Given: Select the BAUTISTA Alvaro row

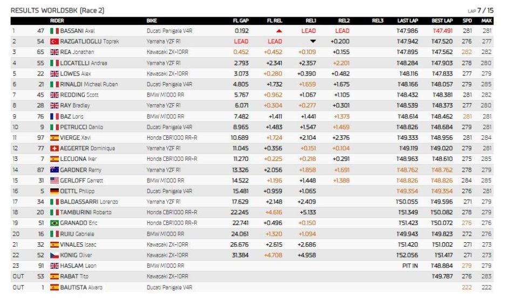Looking at the screenshot, I should pyautogui.click(x=252, y=287).
